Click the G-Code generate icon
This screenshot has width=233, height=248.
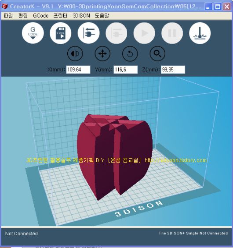[x=33, y=33]
